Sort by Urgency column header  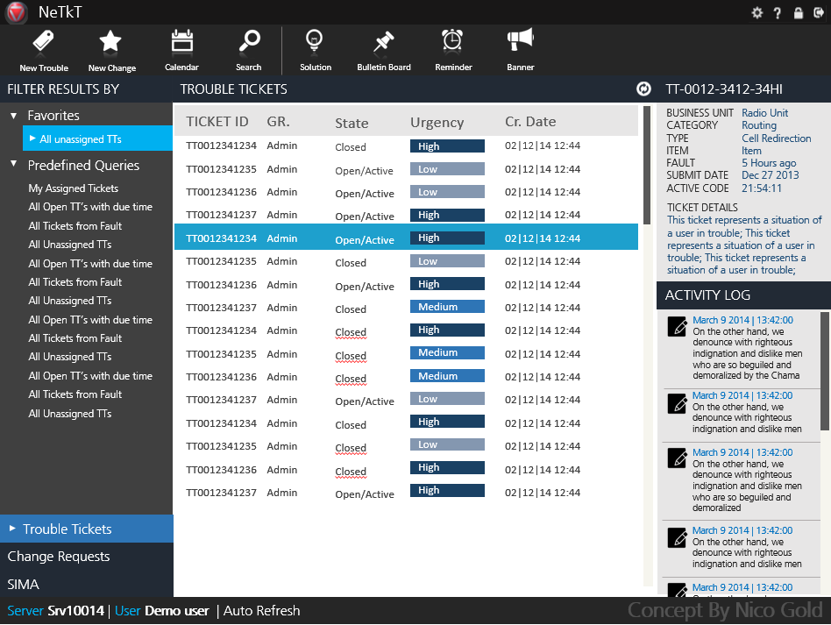click(437, 123)
